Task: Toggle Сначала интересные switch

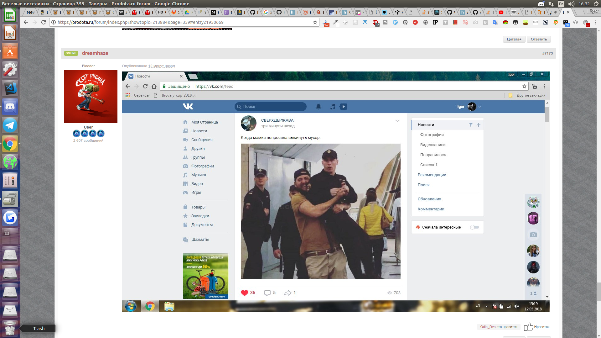Action: tap(474, 227)
